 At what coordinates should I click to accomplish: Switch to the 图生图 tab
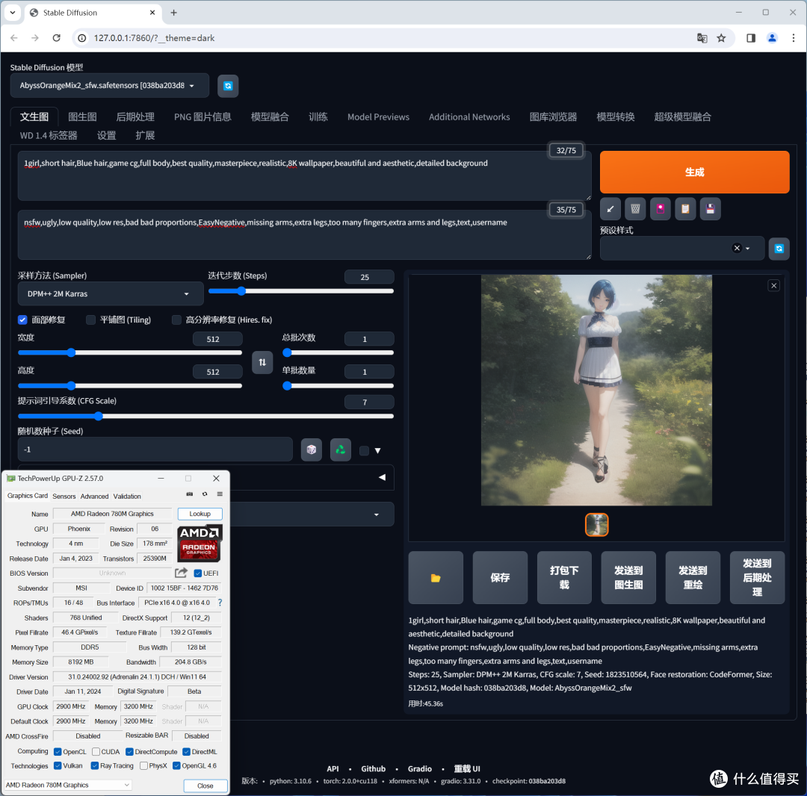82,116
